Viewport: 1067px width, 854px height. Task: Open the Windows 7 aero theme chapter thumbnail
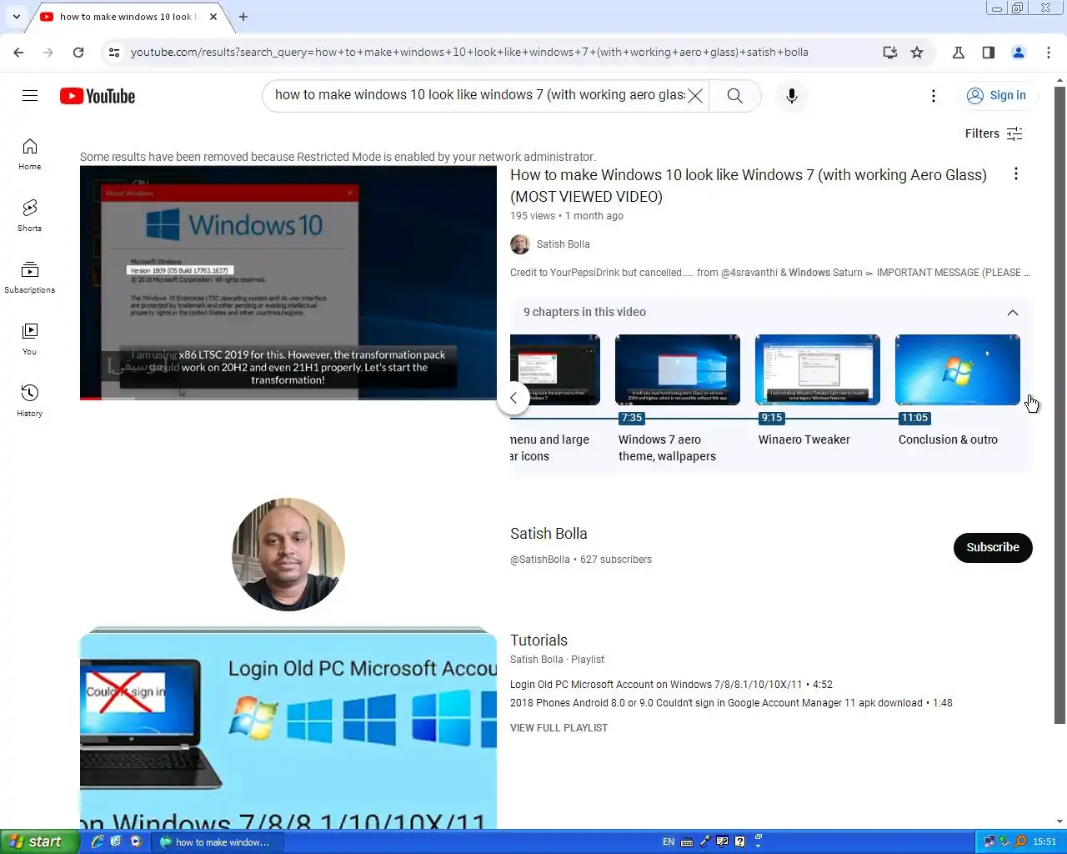pyautogui.click(x=677, y=369)
